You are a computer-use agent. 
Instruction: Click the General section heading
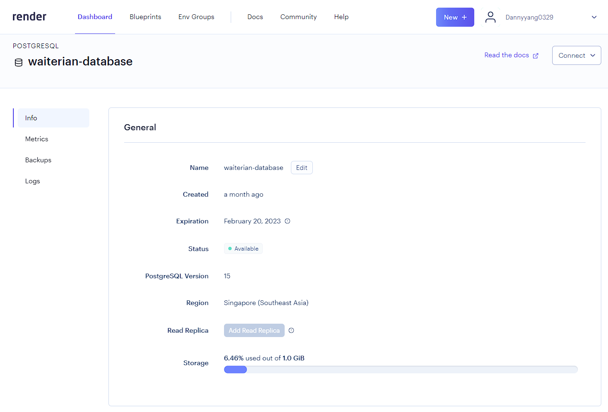pos(140,127)
